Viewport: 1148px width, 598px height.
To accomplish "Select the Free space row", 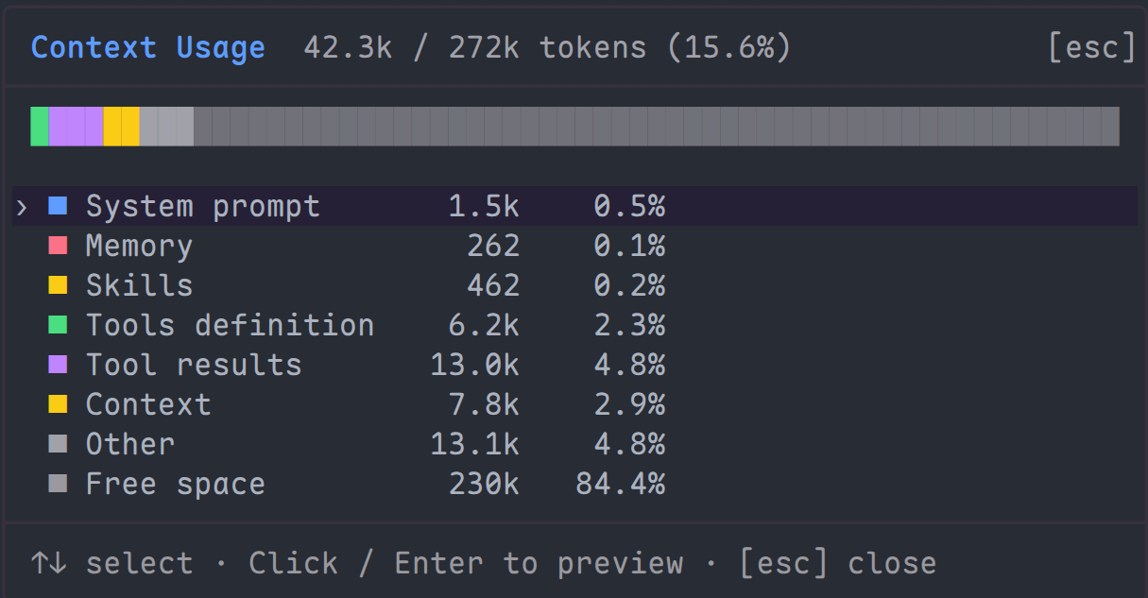I will click(x=574, y=484).
